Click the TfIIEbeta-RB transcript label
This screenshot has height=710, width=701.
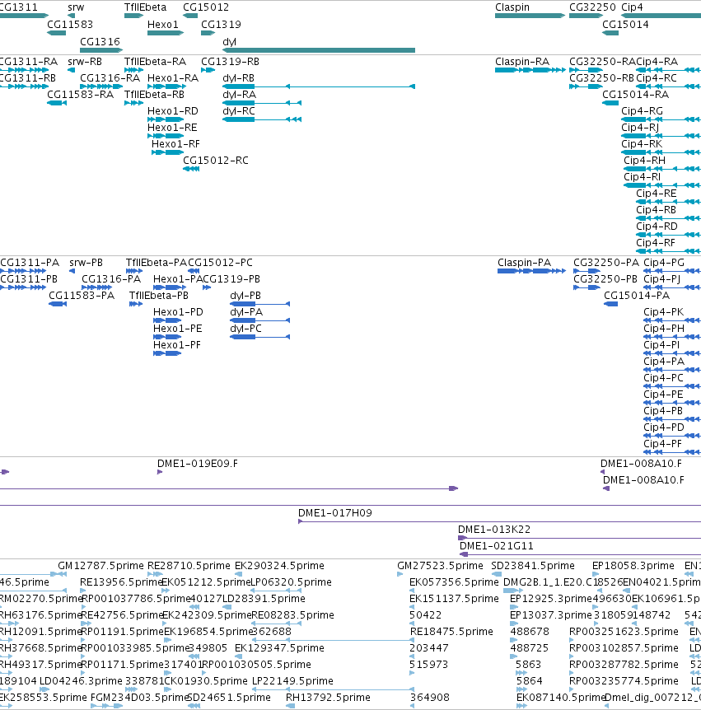click(154, 95)
